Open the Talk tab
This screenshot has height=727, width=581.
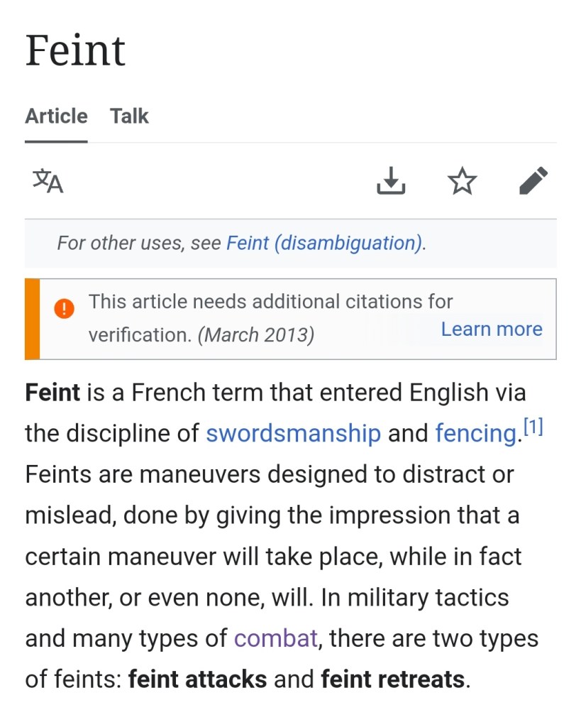coord(129,116)
